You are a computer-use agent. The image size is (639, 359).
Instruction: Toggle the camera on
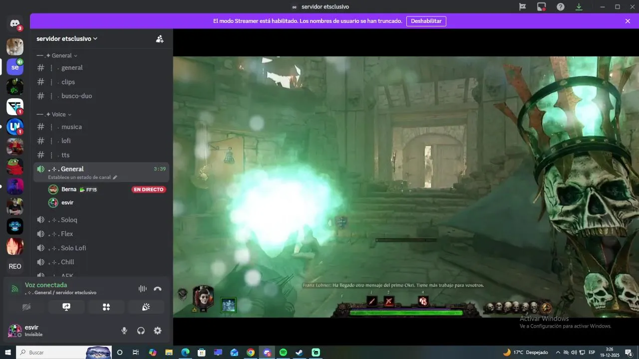(26, 307)
